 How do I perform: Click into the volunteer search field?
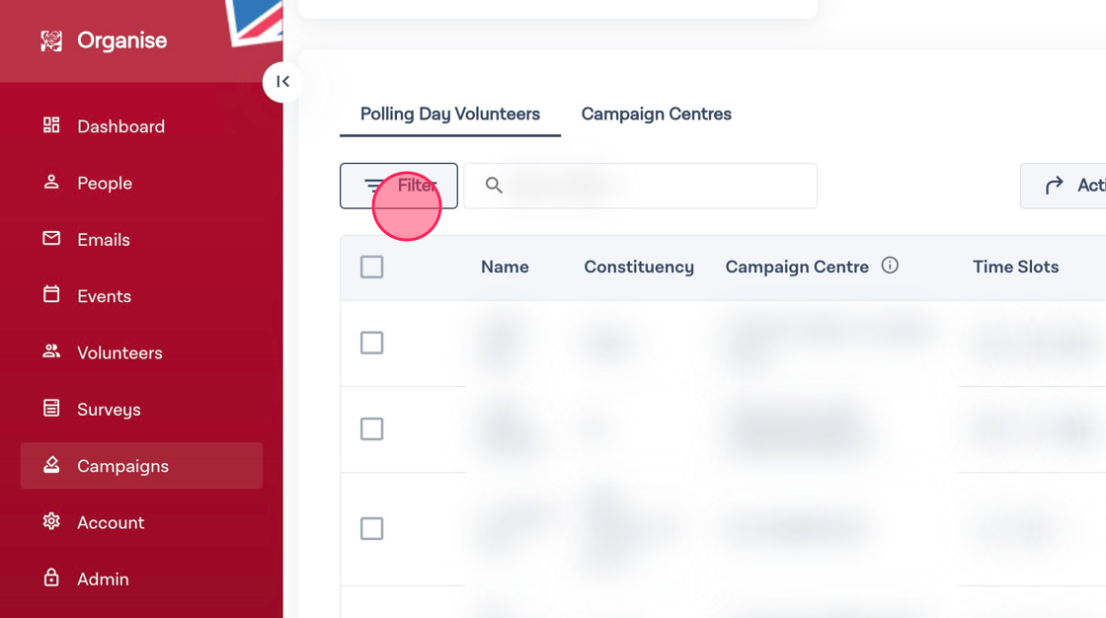point(652,186)
